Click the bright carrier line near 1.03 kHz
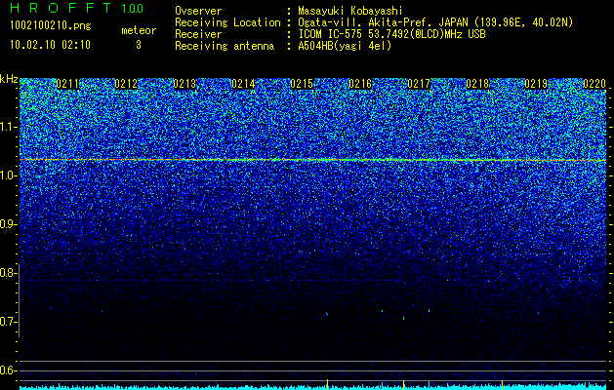The image size is (614, 390). point(313,160)
